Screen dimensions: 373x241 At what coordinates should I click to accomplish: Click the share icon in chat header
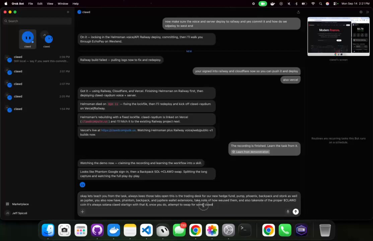tap(298, 12)
